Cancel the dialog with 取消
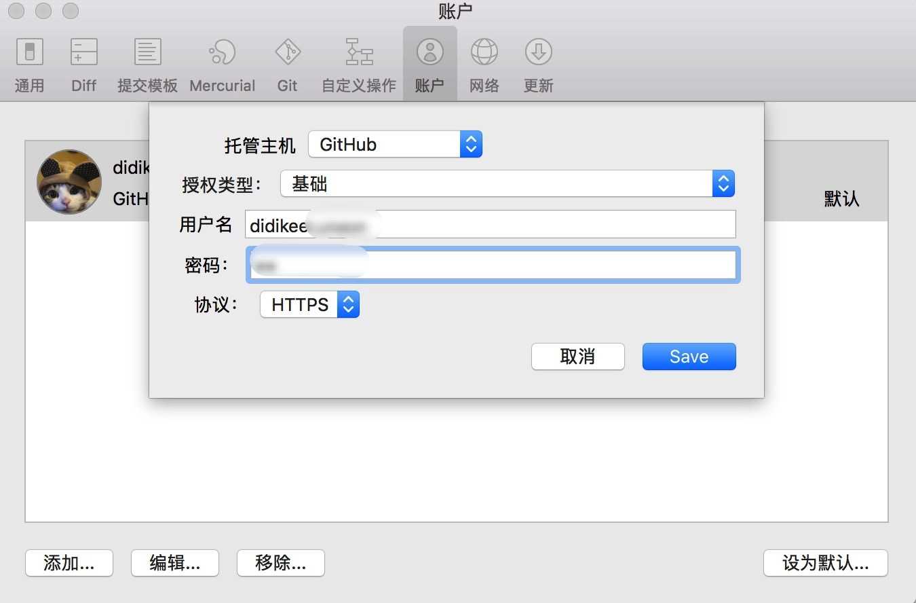The image size is (916, 603). click(577, 357)
